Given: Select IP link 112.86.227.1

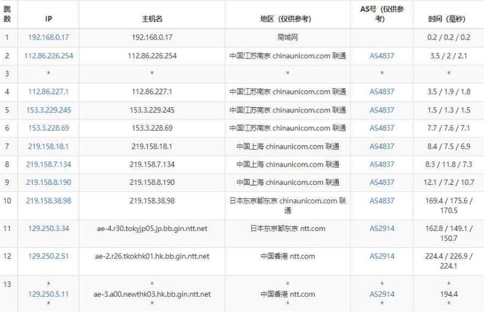Looking at the screenshot, I should click(48, 92).
